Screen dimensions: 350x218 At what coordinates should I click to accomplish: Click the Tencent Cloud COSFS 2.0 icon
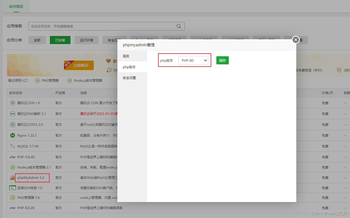[x=12, y=124]
